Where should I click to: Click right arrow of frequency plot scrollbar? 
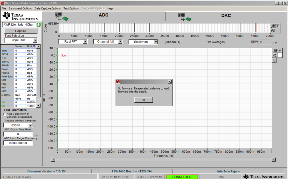pyautogui.click(x=274, y=160)
